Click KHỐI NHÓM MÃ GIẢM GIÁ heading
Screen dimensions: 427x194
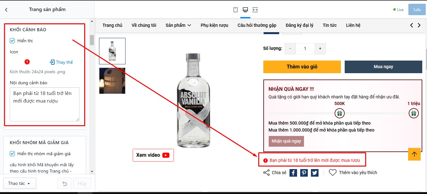pyautogui.click(x=39, y=143)
